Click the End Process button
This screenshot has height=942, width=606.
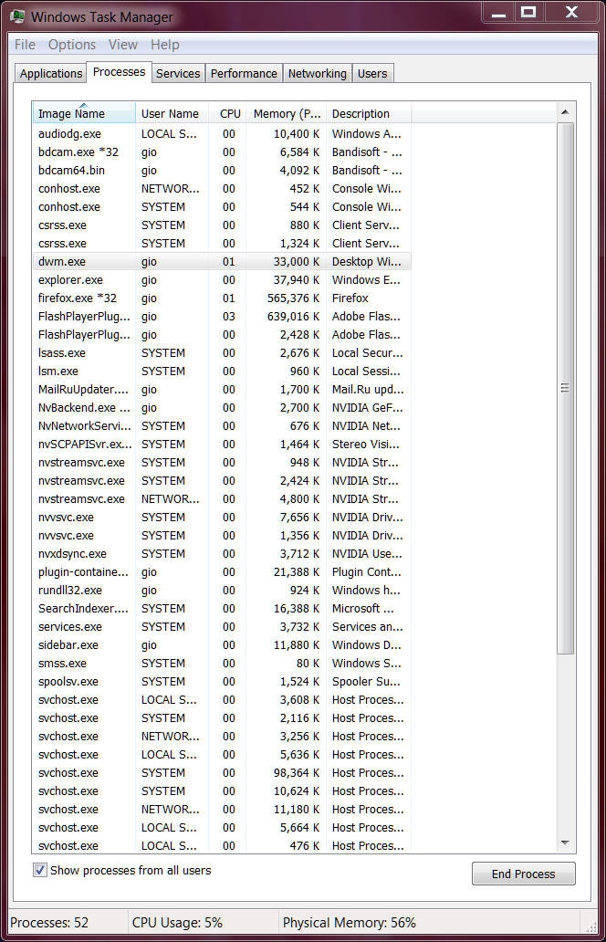523,874
